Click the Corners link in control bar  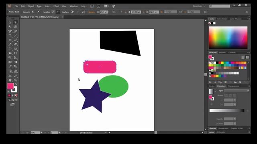(92, 12)
